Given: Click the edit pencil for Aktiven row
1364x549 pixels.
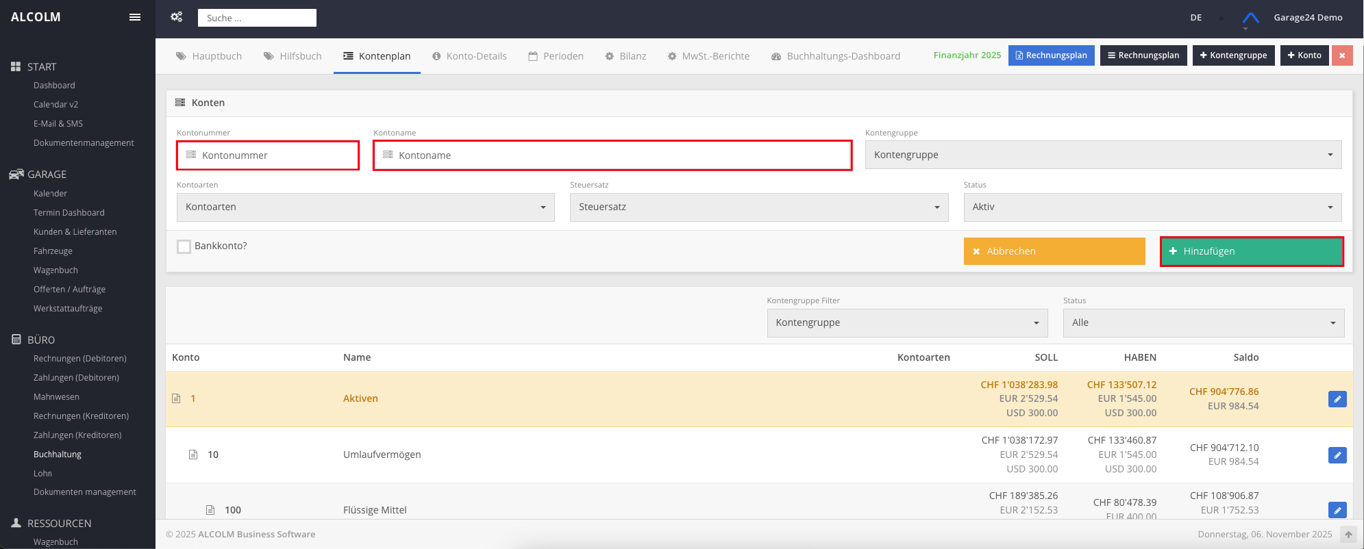Looking at the screenshot, I should pyautogui.click(x=1337, y=399).
